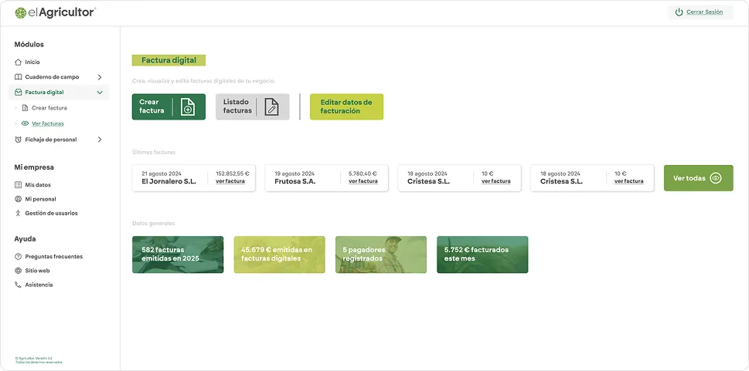Expand the Fichaje de personal chevron

(100, 140)
